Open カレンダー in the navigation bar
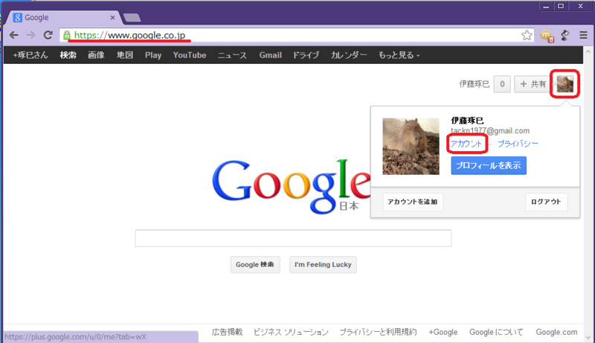The width and height of the screenshot is (595, 343). pyautogui.click(x=349, y=55)
